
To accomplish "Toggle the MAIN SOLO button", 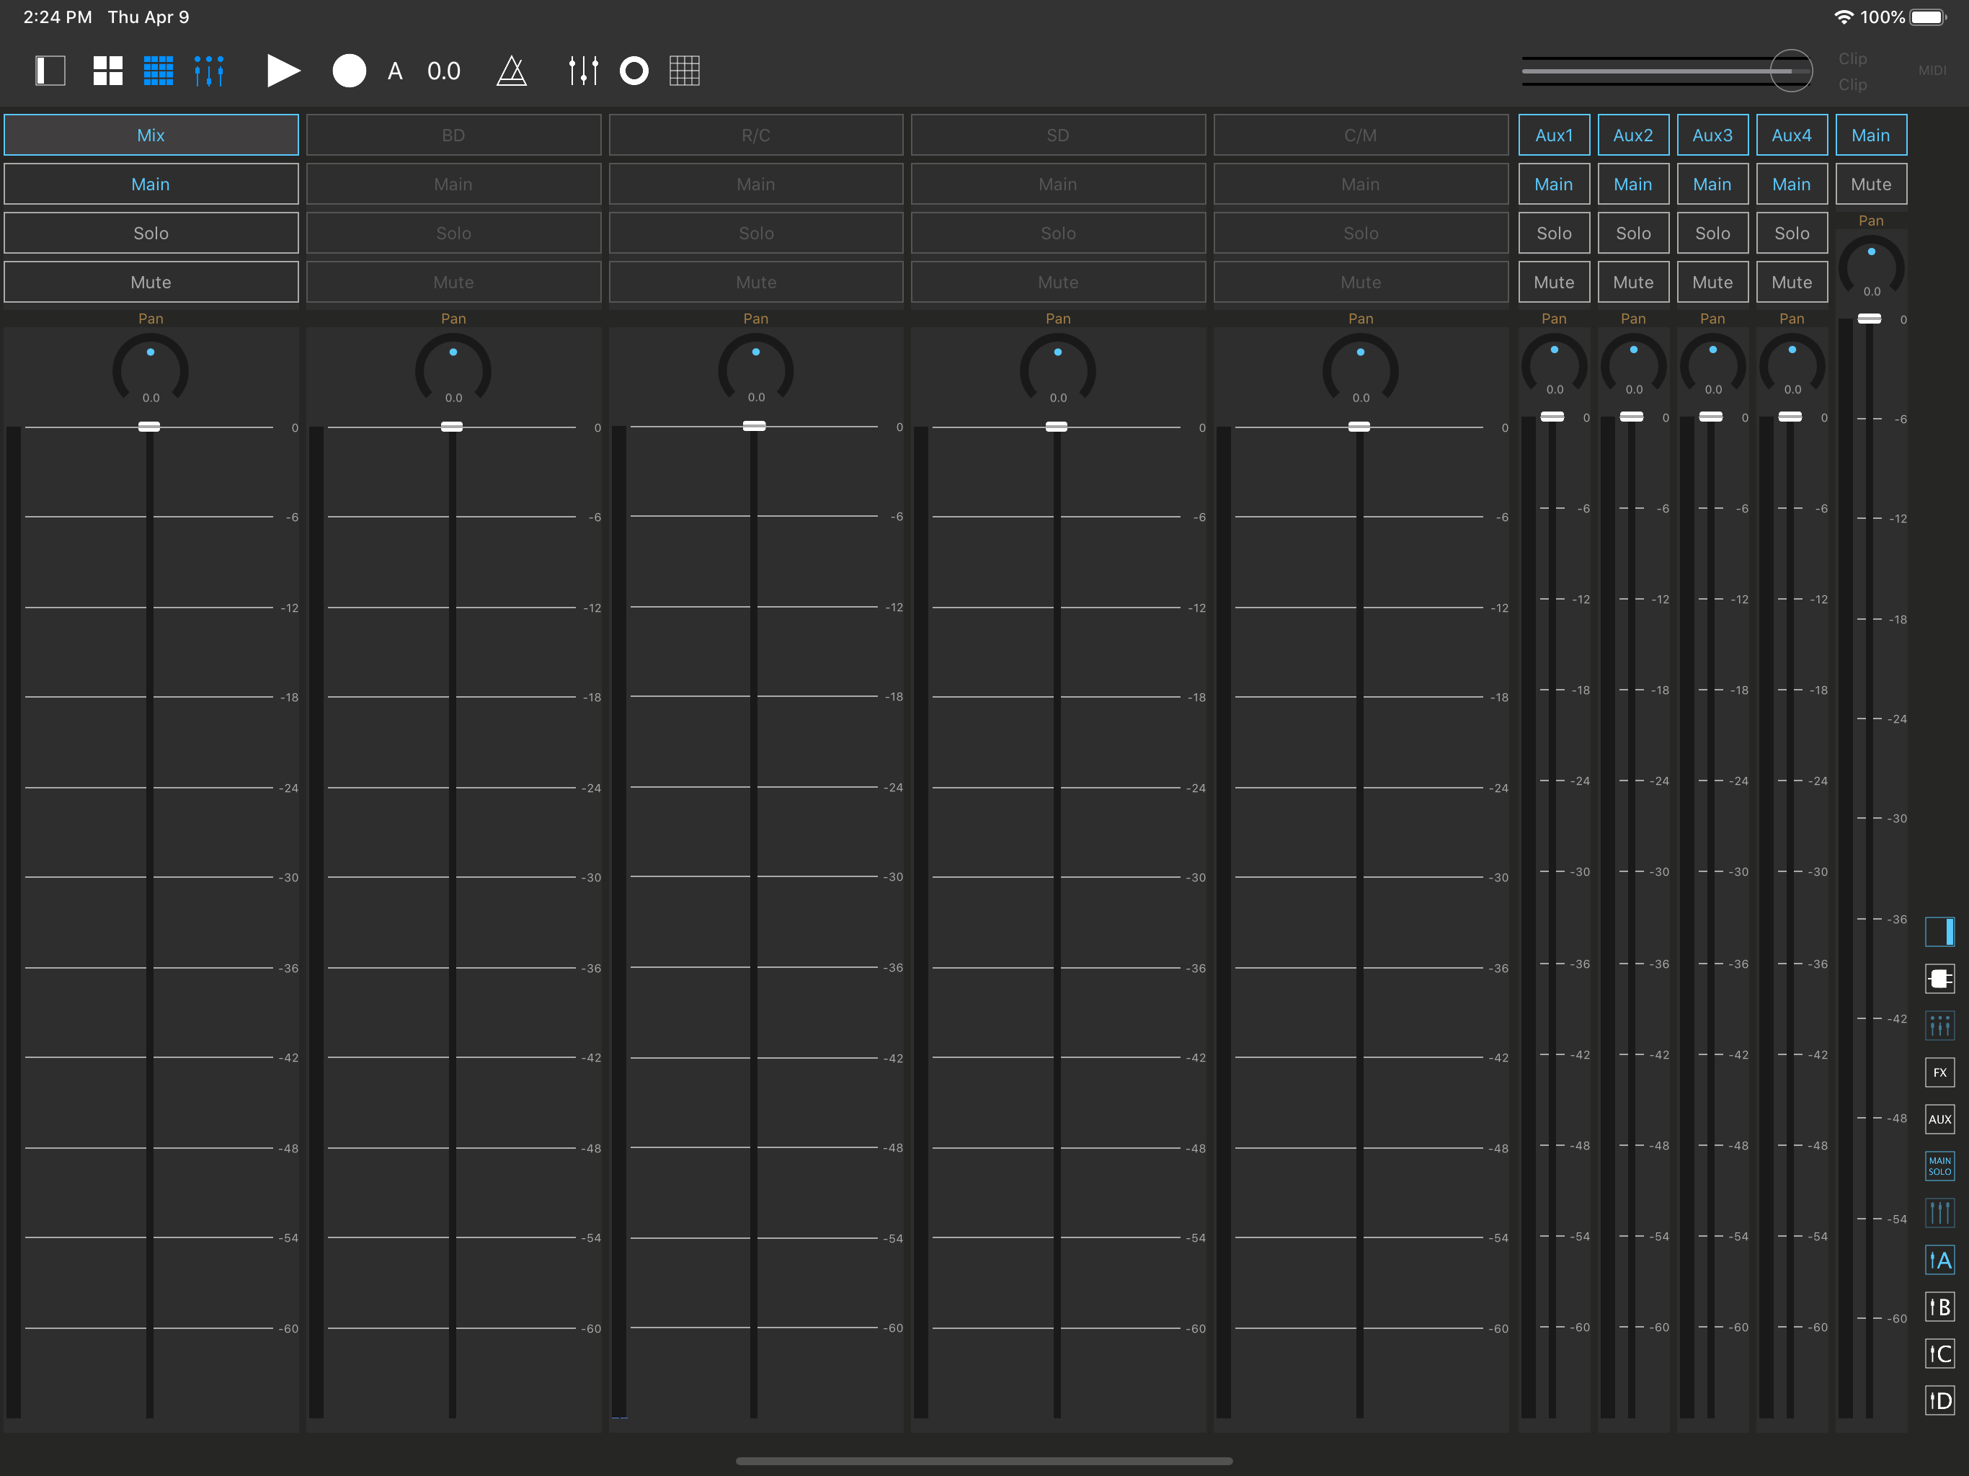I will (x=1939, y=1166).
